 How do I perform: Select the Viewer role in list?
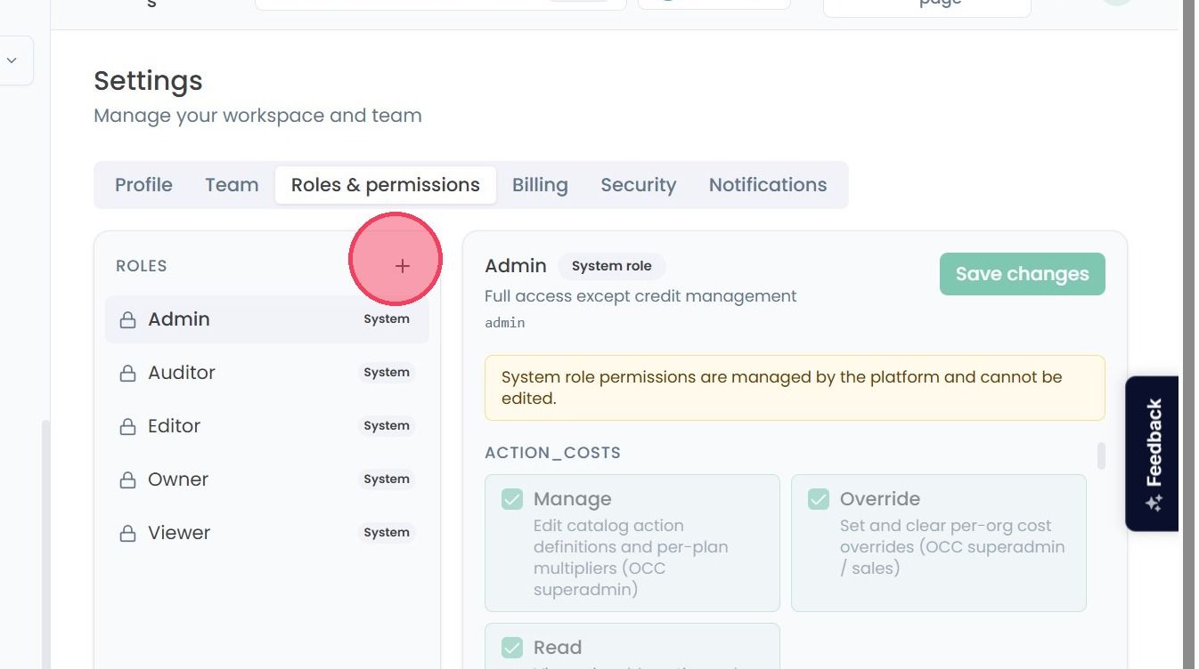tap(267, 533)
